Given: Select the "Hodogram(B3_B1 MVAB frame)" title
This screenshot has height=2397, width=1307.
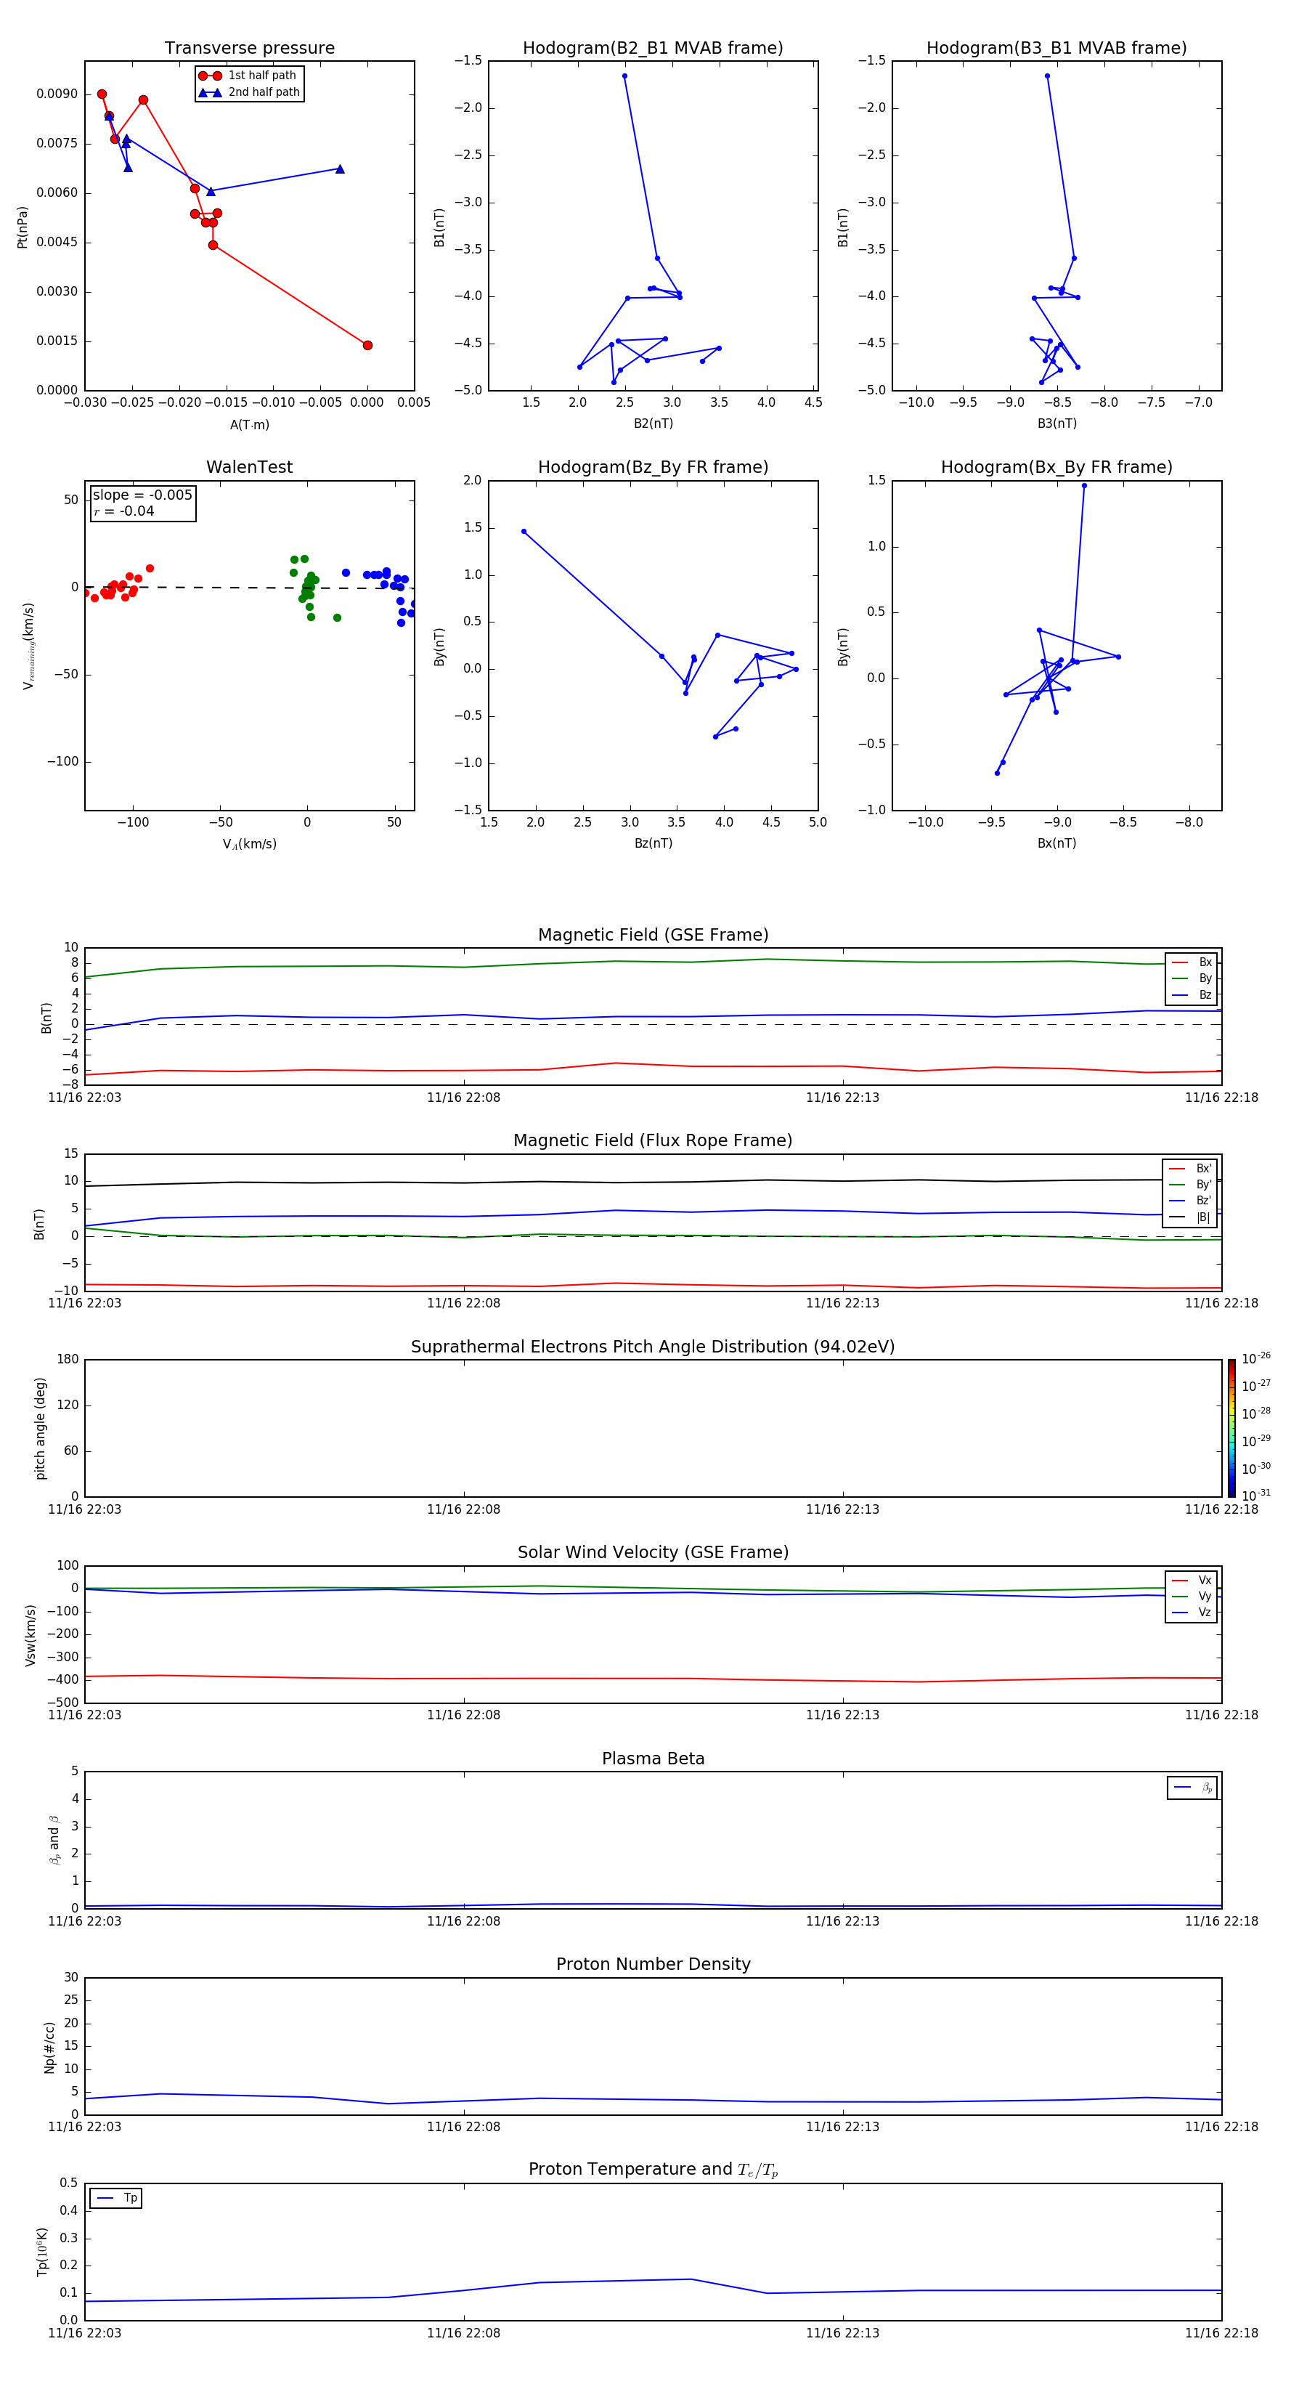Looking at the screenshot, I should [1056, 49].
